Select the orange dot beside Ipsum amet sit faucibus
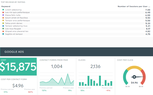This screenshot has width=153, height=95. pyautogui.click(x=3, y=18)
